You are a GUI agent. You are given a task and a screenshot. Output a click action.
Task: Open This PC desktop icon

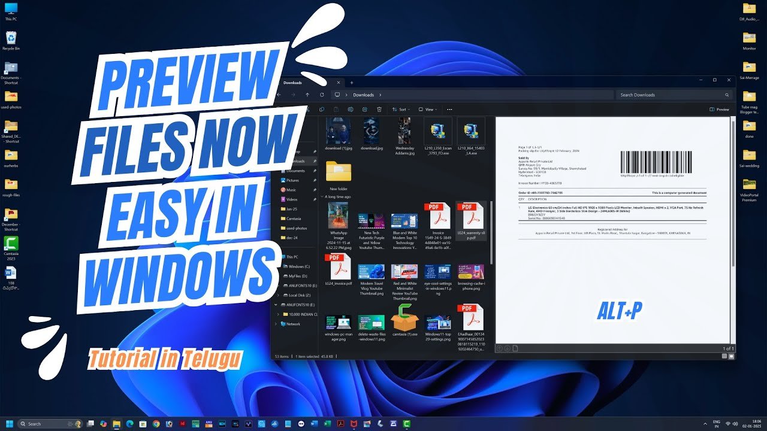11,12
